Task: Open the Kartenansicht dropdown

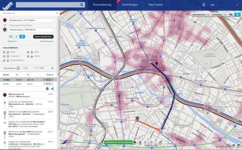Action: pos(201,15)
